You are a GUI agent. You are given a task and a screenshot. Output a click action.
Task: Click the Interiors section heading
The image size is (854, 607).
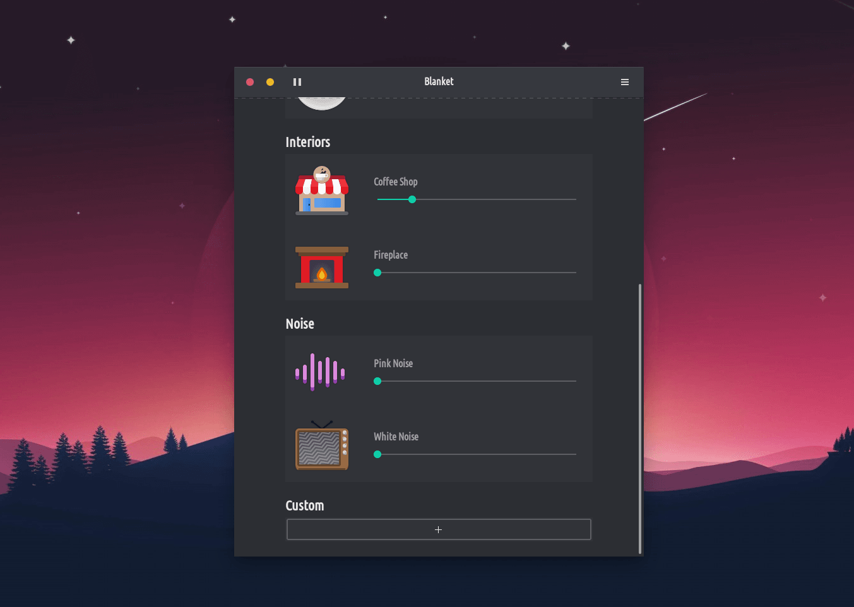(308, 142)
